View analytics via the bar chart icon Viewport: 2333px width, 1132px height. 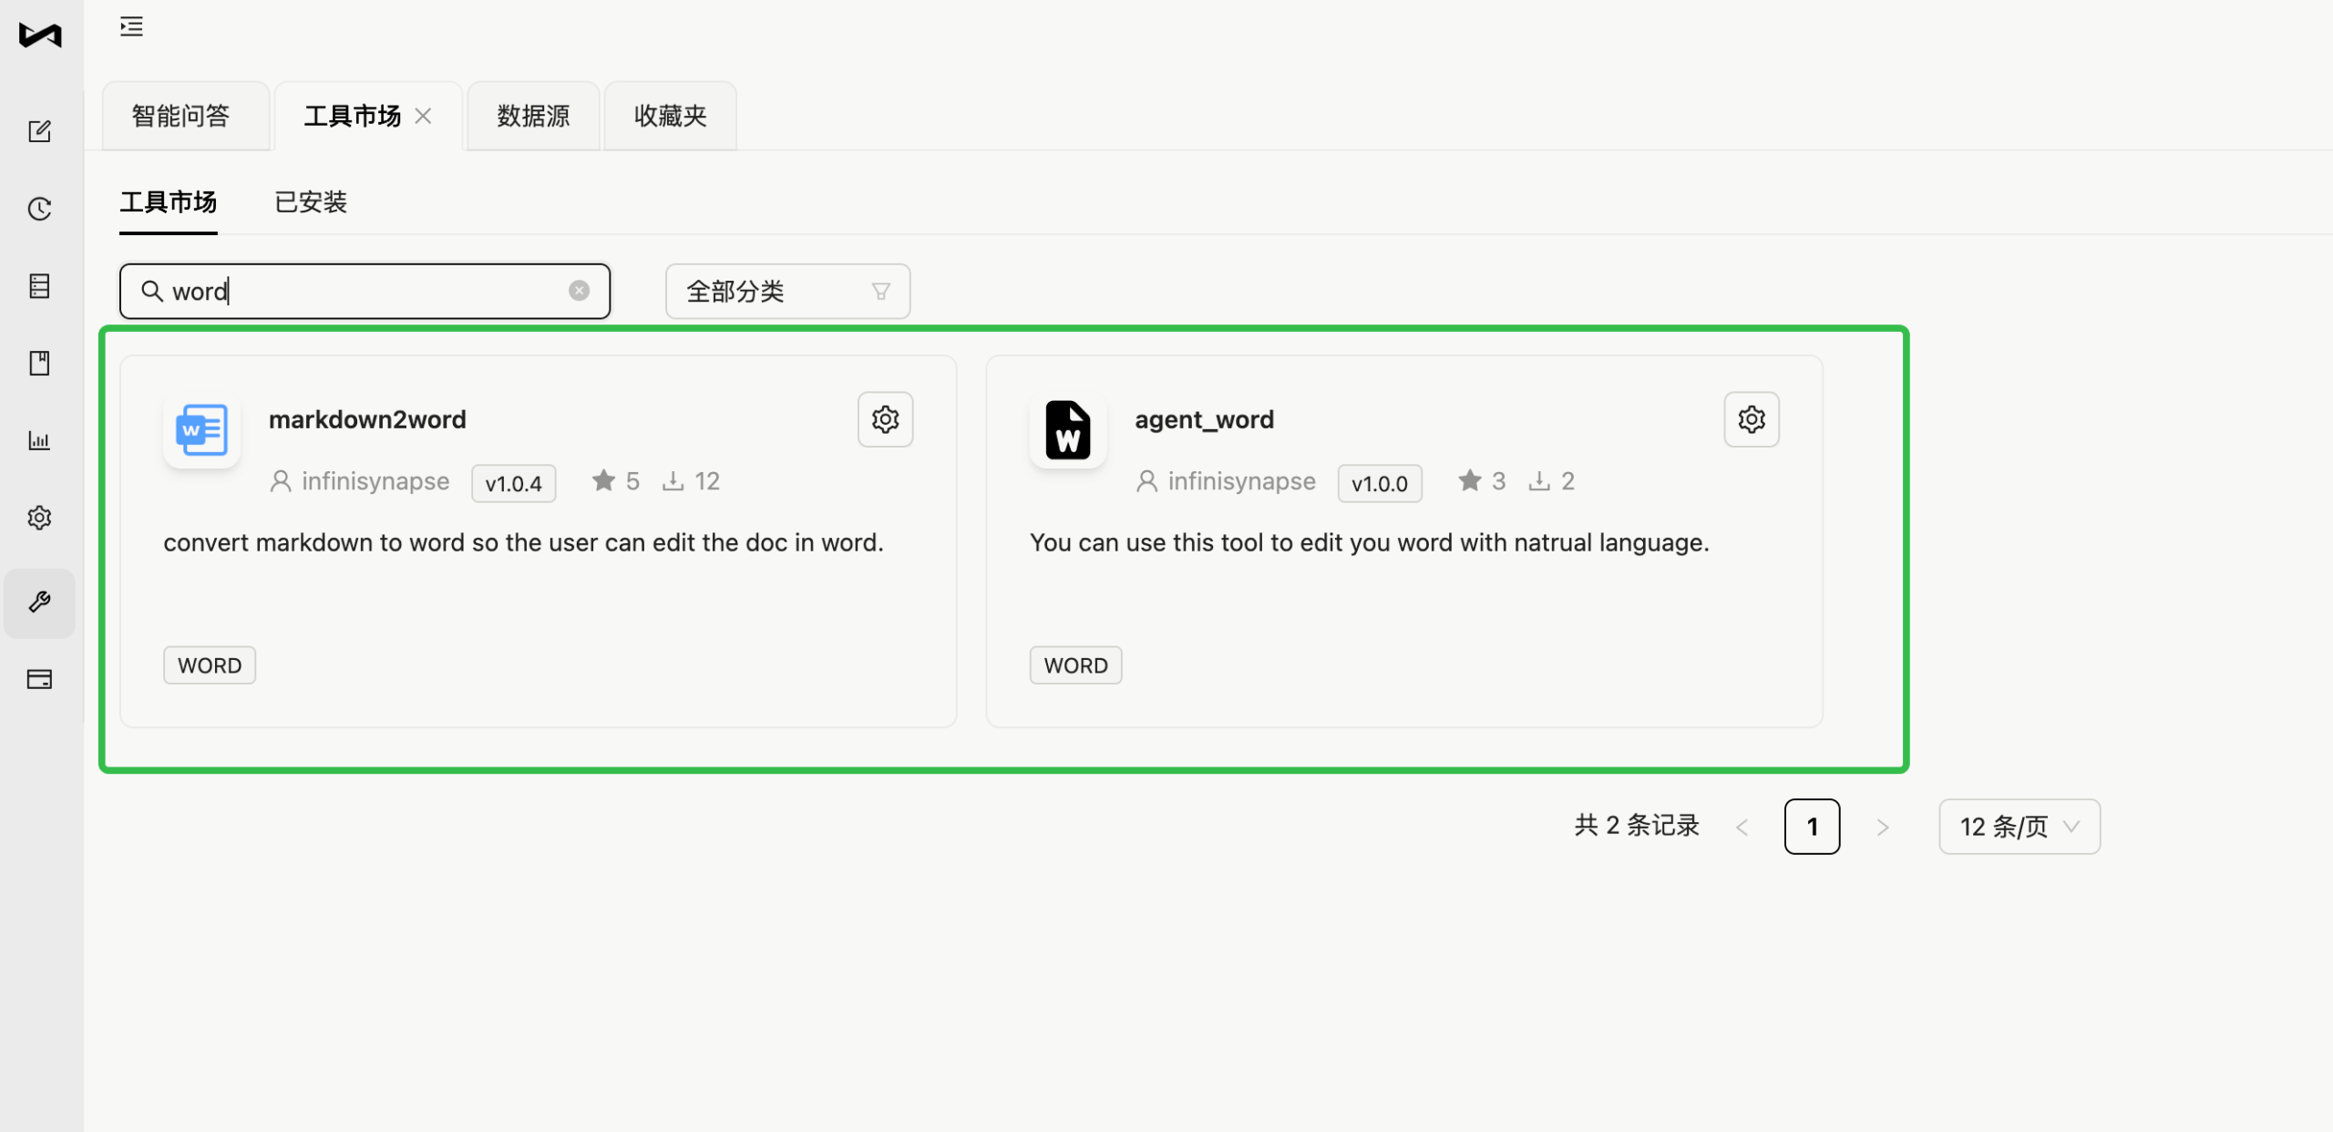click(39, 439)
